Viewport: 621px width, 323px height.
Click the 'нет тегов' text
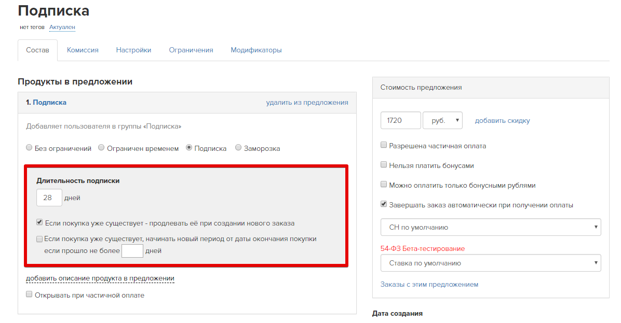[x=32, y=27]
